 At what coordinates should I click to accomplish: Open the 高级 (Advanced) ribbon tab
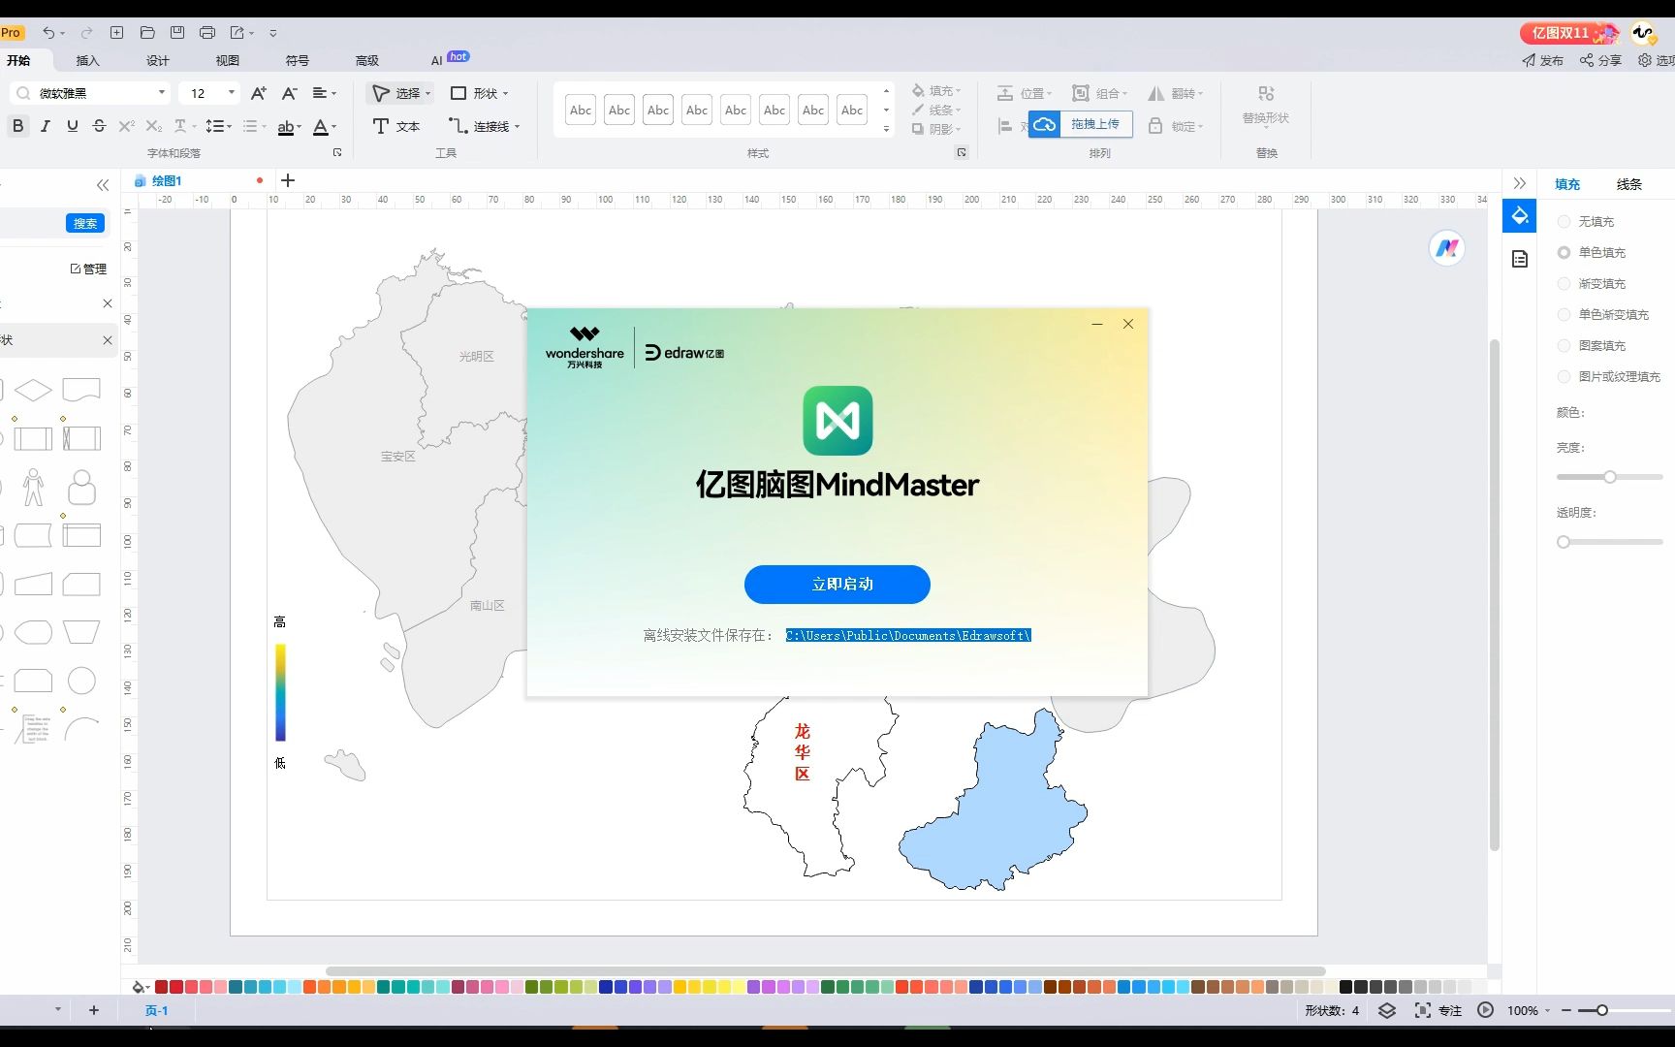(366, 60)
